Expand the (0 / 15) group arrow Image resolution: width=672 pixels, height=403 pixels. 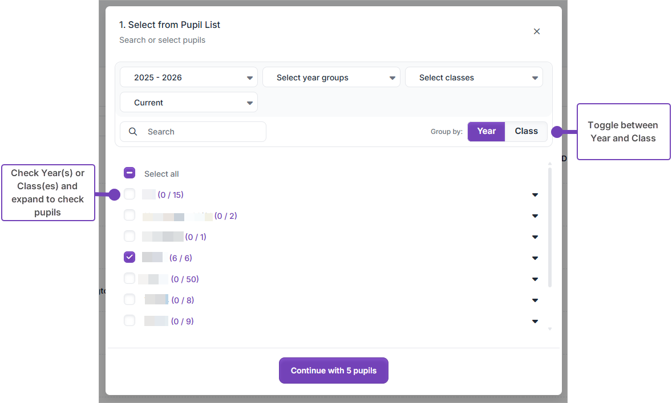click(535, 195)
